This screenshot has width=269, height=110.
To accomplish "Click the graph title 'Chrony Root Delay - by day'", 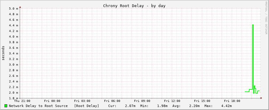I will pyautogui.click(x=134, y=6).
